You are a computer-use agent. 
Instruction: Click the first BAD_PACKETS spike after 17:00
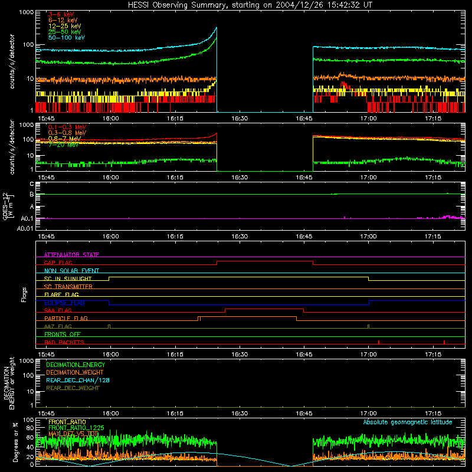[379, 342]
